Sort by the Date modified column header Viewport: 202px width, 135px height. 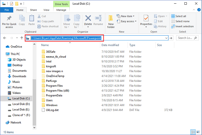click(x=110, y=45)
